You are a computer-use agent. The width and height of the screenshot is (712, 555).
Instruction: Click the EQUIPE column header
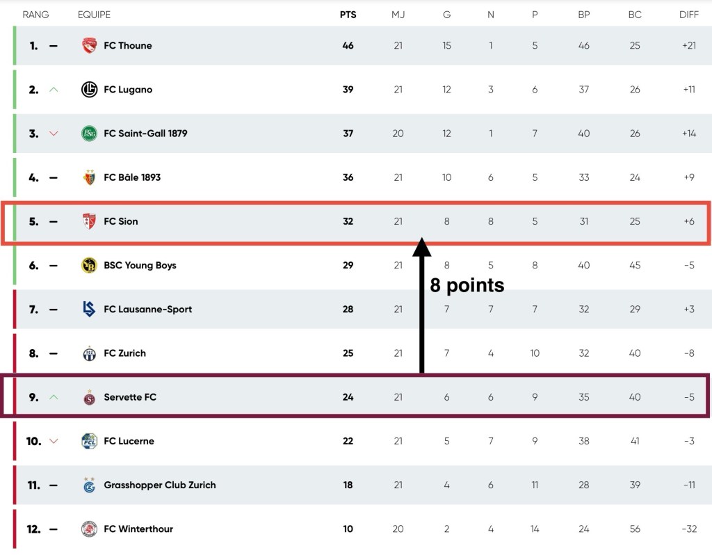click(x=94, y=15)
